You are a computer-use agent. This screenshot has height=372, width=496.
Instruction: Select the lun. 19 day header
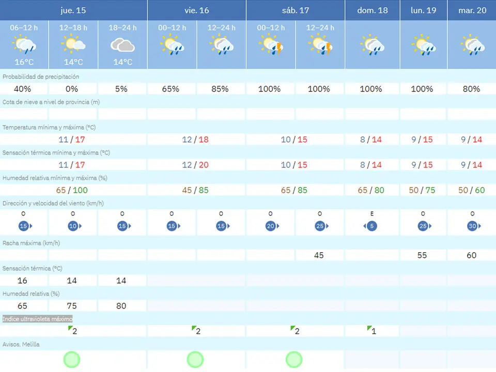coord(424,10)
